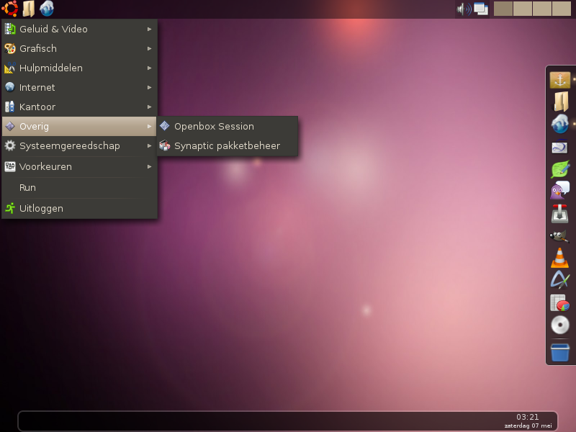
Task: Expand the Systeemgereedschap submenu arrow
Action: pos(150,146)
